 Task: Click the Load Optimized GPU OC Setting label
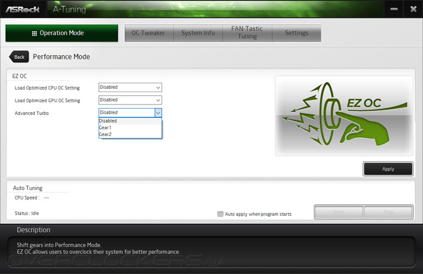(x=47, y=100)
